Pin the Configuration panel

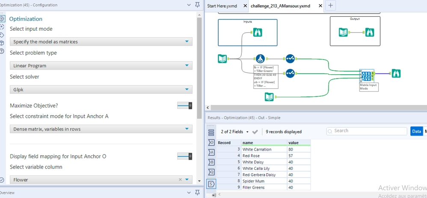pyautogui.click(x=197, y=5)
